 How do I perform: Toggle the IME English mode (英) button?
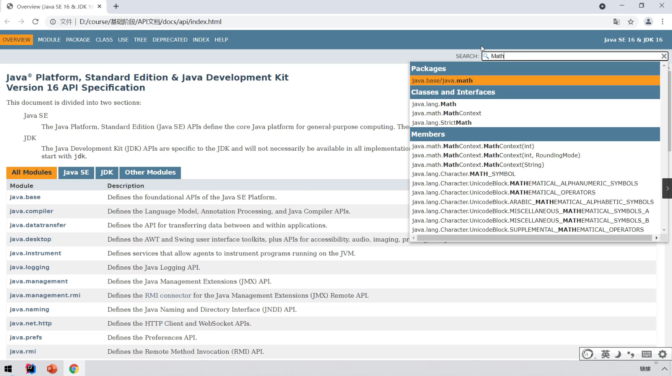pyautogui.click(x=605, y=354)
